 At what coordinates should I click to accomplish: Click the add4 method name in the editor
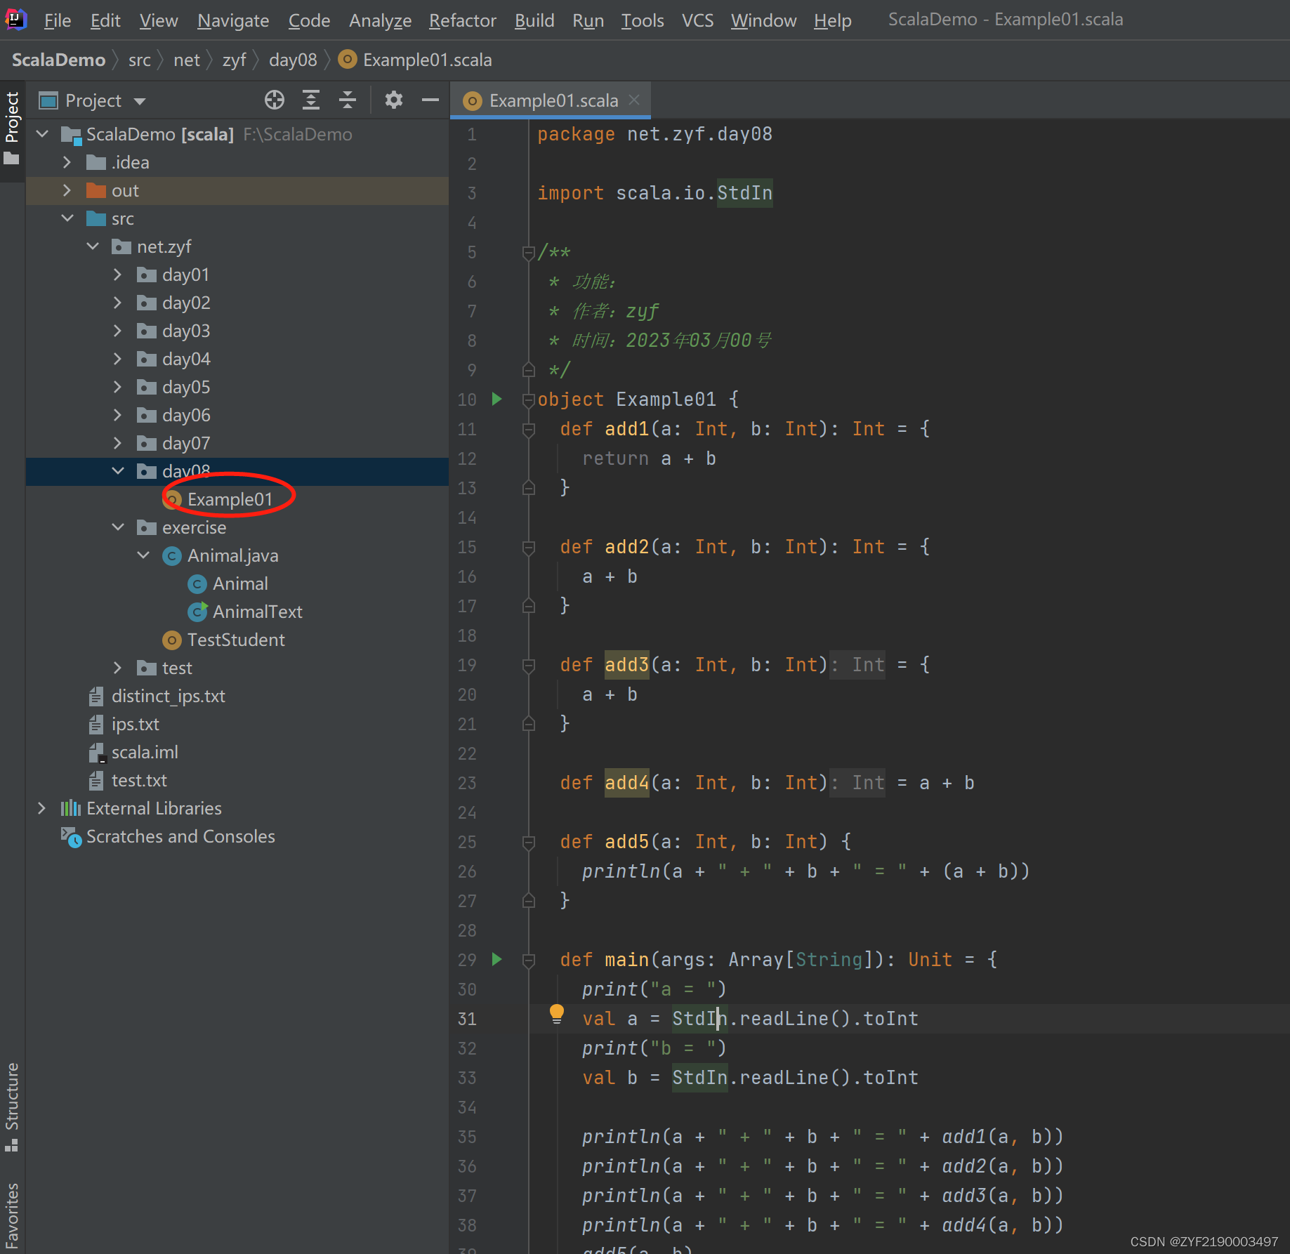point(626,782)
